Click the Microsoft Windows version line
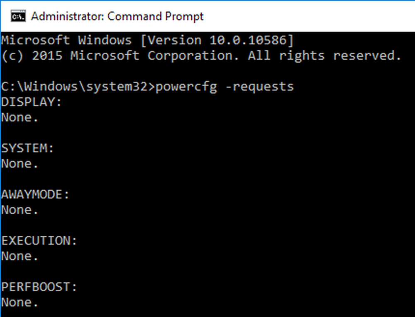Viewport: 415px width, 317px height. (148, 41)
